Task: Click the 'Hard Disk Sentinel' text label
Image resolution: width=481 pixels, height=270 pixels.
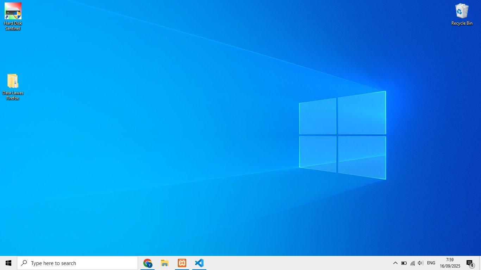Action: [x=13, y=26]
